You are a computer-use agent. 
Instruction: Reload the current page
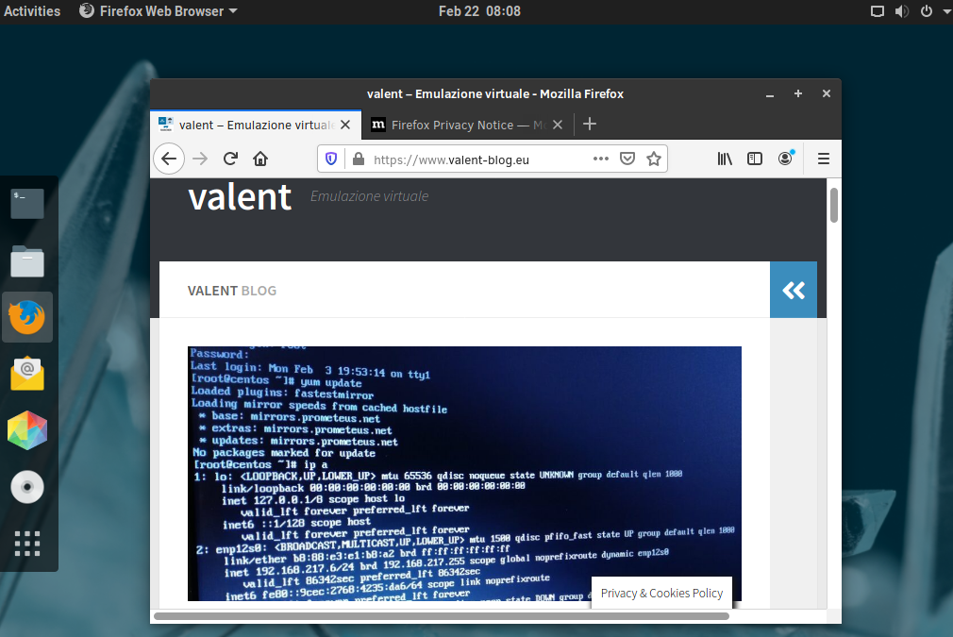pos(230,158)
